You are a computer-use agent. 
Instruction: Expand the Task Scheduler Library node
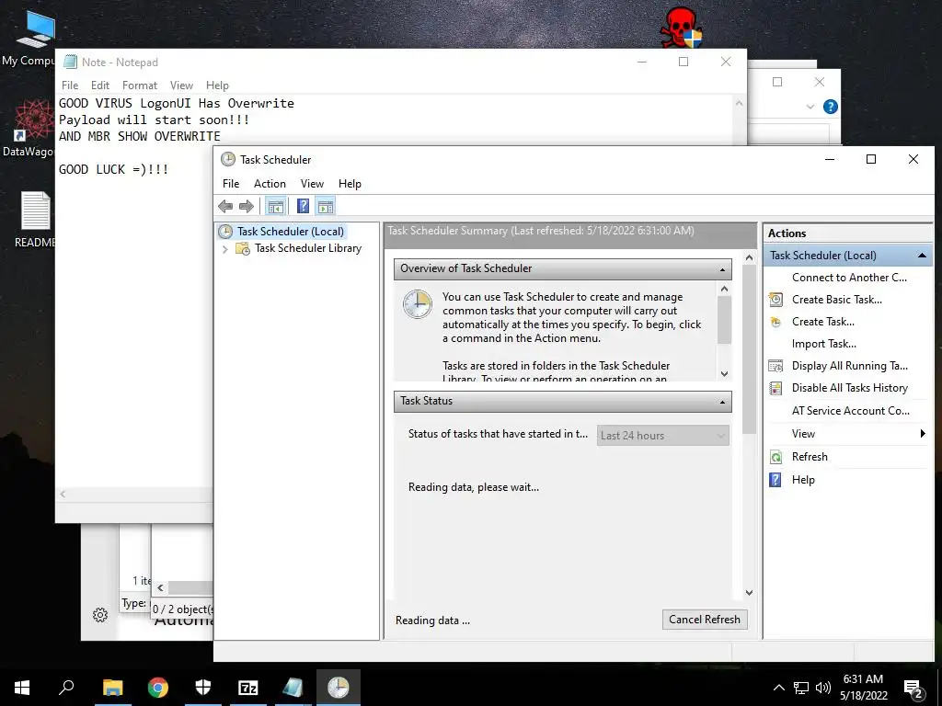tap(224, 248)
